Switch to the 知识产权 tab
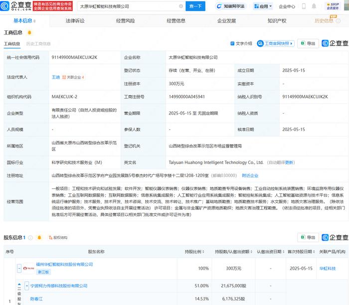The width and height of the screenshot is (349, 305). tap(277, 21)
